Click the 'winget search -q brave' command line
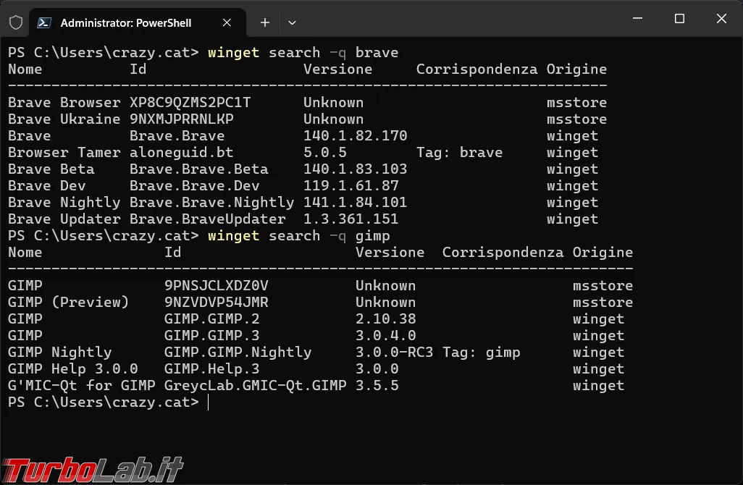Screen dimensions: 743x485 303,53
